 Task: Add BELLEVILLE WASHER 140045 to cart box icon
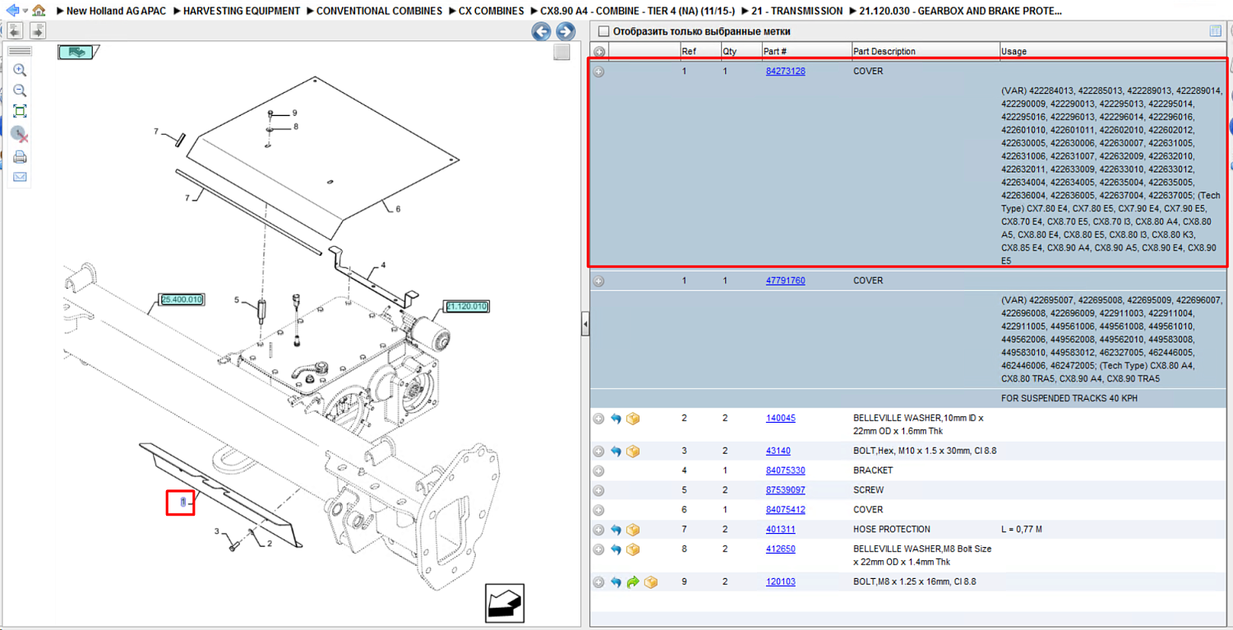click(x=633, y=419)
